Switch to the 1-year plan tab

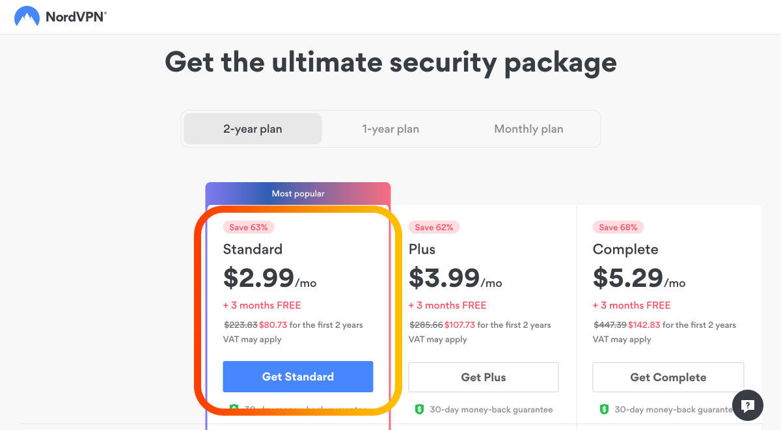click(x=390, y=129)
